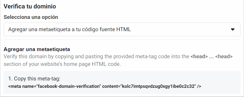This screenshot has height=97, width=244.
Task: Click the closing '/>' of the meta tag
Action: point(199,86)
